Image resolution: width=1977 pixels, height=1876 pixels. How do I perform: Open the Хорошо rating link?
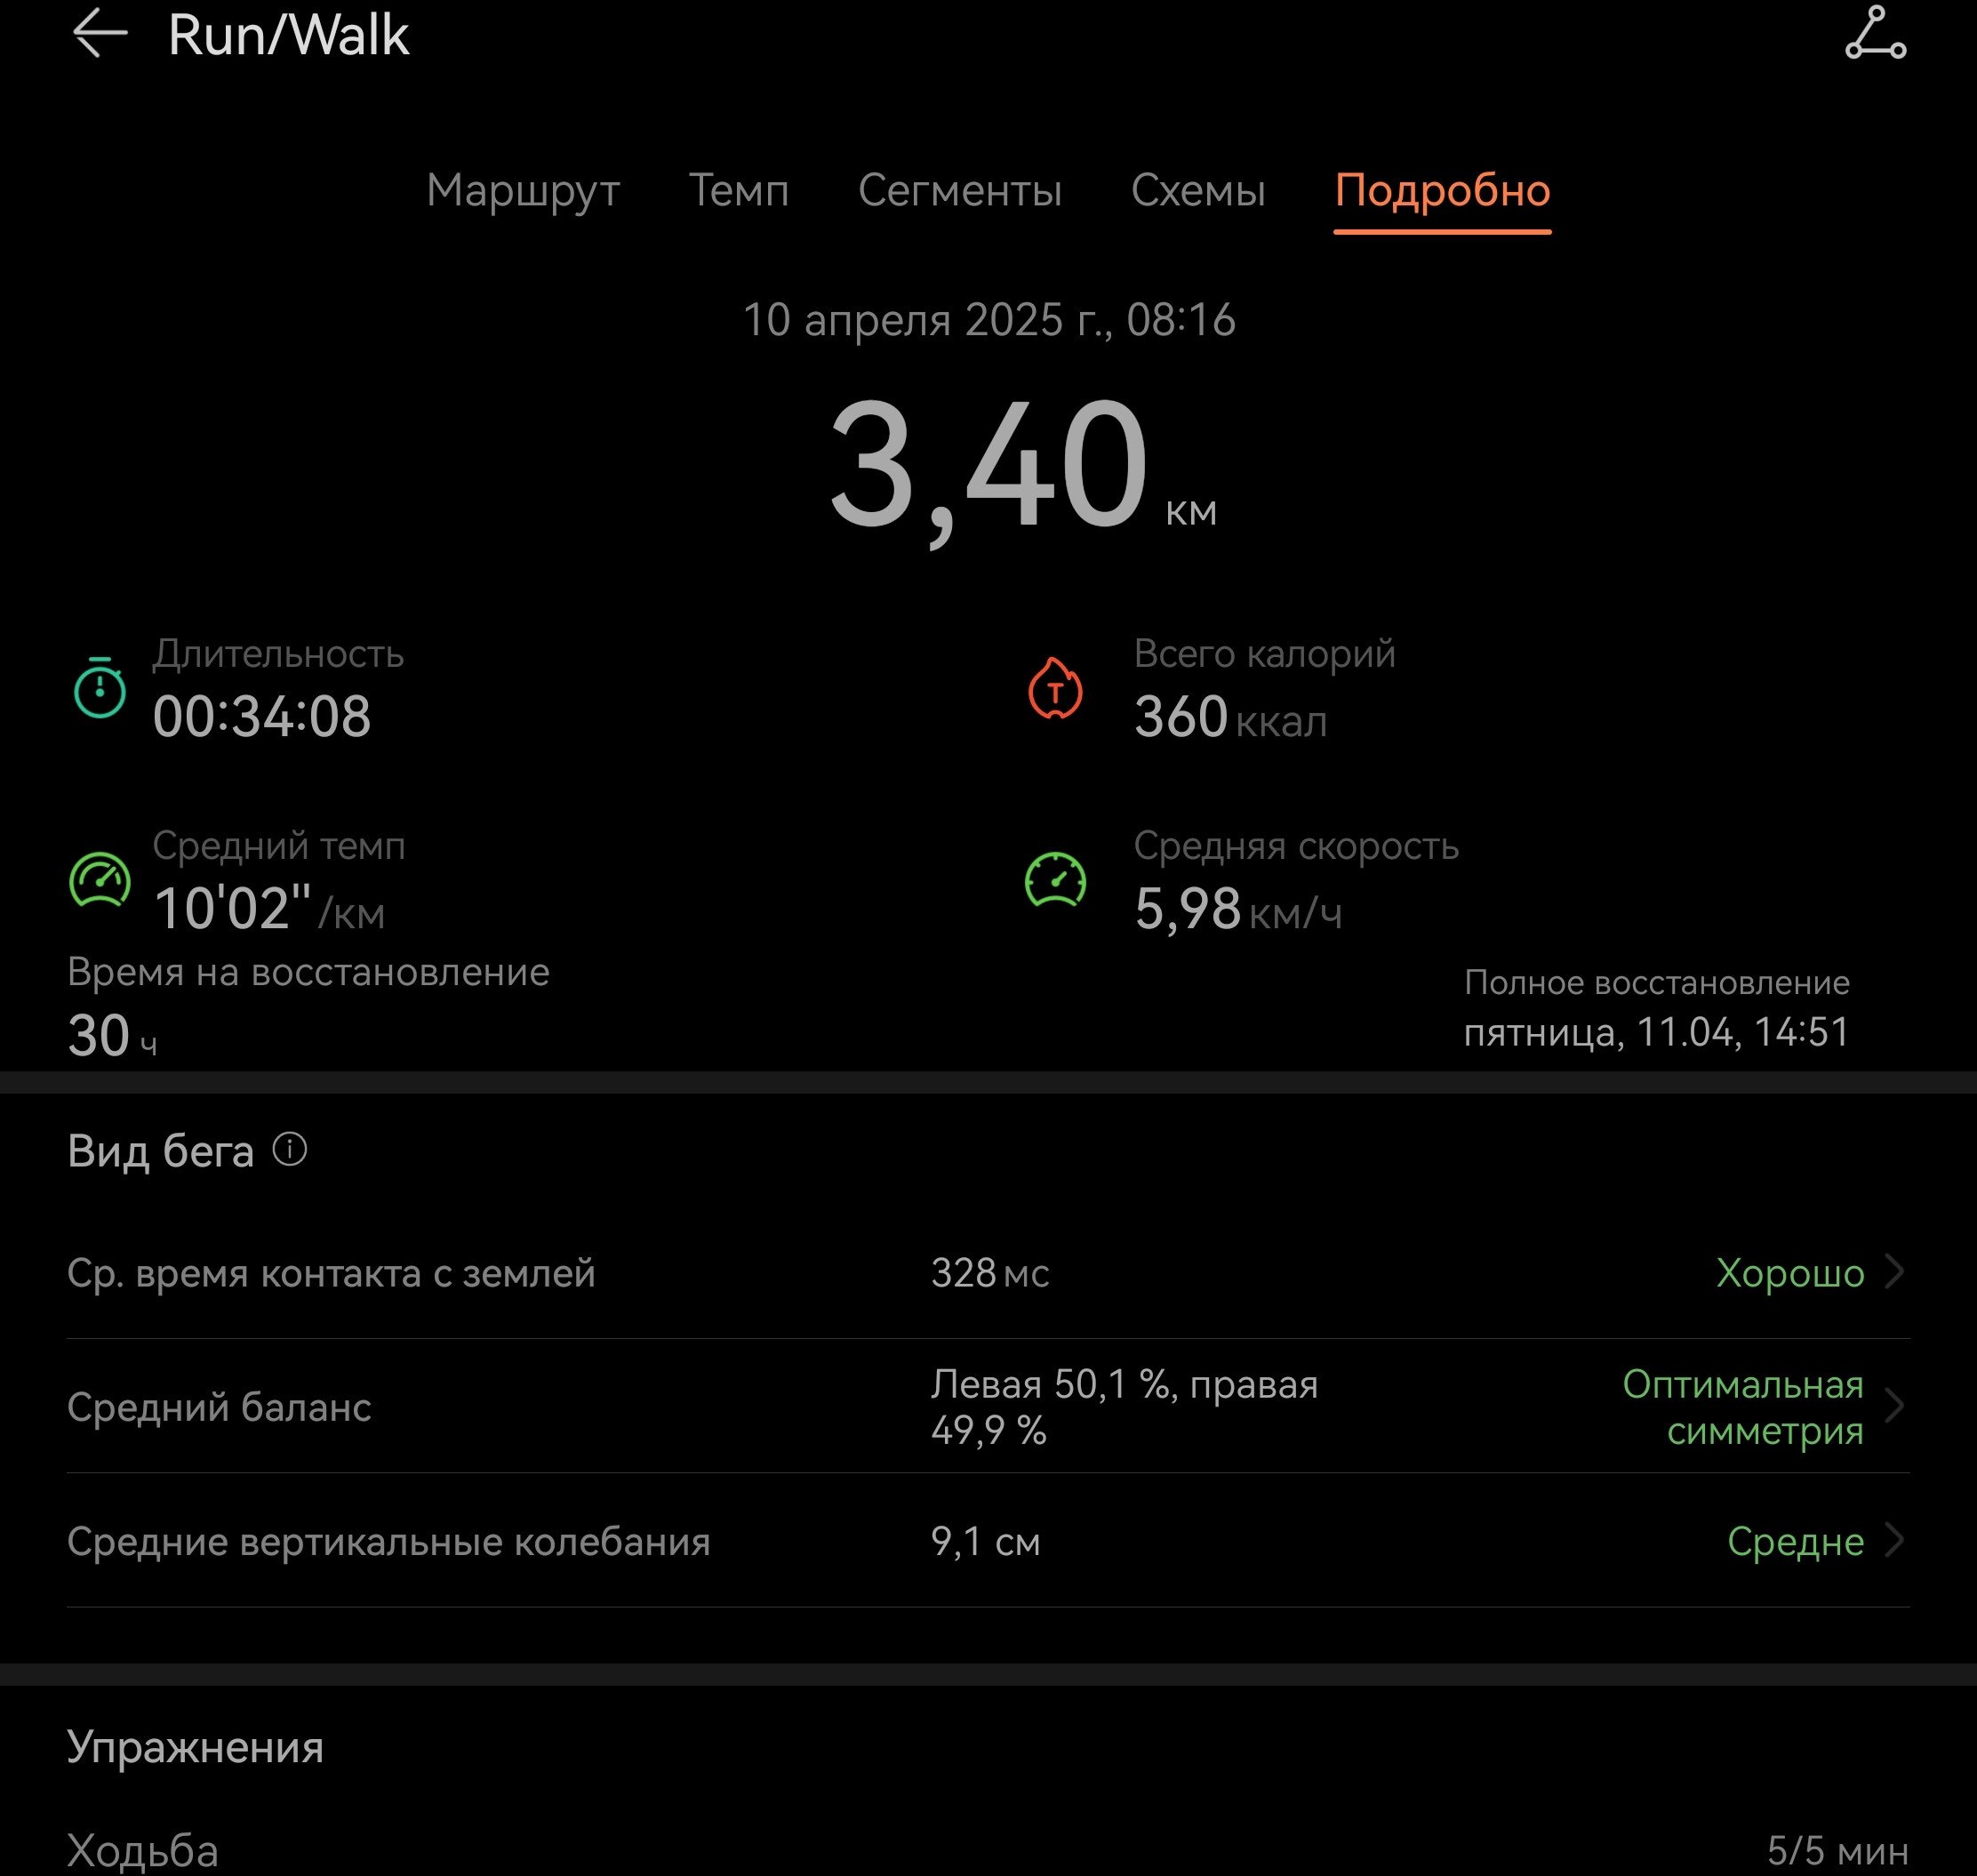click(x=1790, y=1273)
